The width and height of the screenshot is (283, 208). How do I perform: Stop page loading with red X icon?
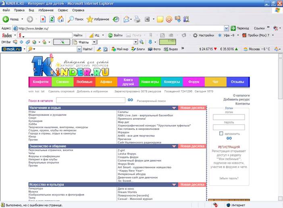43,19
